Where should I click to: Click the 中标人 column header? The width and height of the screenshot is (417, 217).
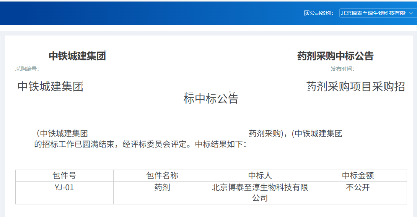tap(260, 176)
